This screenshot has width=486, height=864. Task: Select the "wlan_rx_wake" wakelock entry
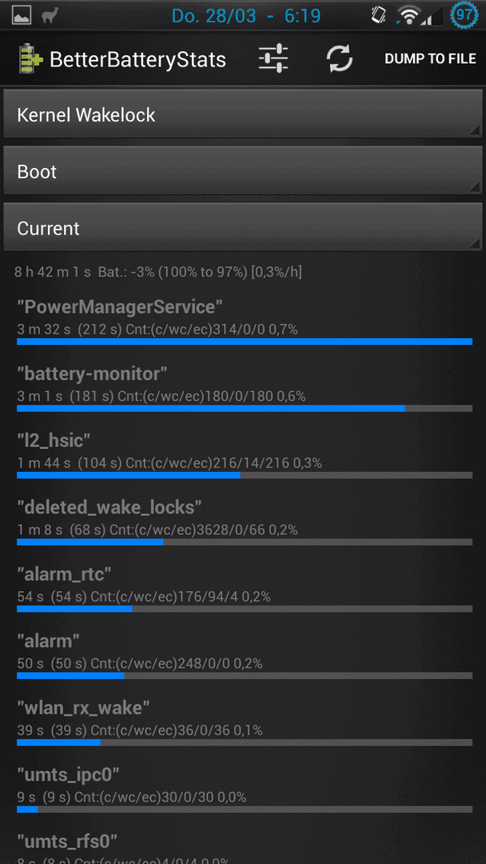coord(245,722)
